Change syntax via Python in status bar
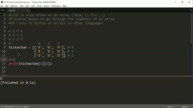The height and width of the screenshot is (108, 193). 185,107
